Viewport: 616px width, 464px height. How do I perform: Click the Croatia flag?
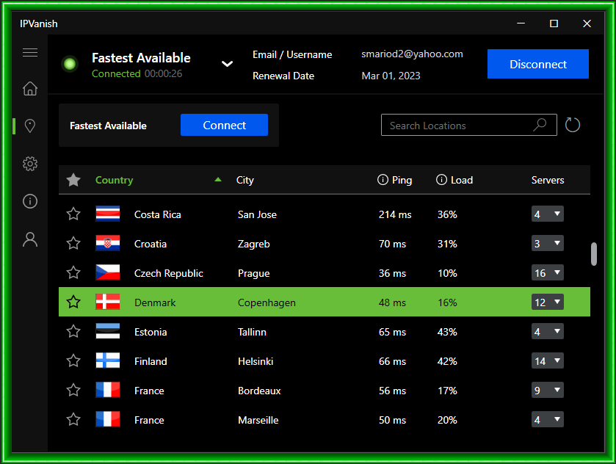pyautogui.click(x=108, y=243)
